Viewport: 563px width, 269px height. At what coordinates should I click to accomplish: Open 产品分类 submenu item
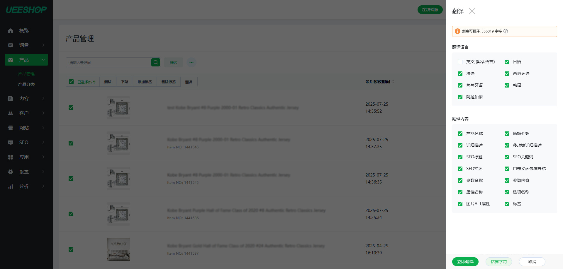coord(26,84)
